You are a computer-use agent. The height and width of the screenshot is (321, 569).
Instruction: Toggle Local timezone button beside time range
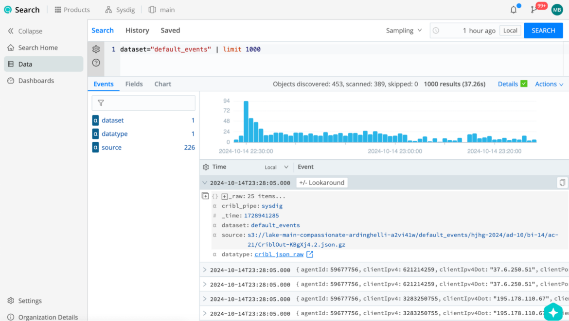point(510,31)
